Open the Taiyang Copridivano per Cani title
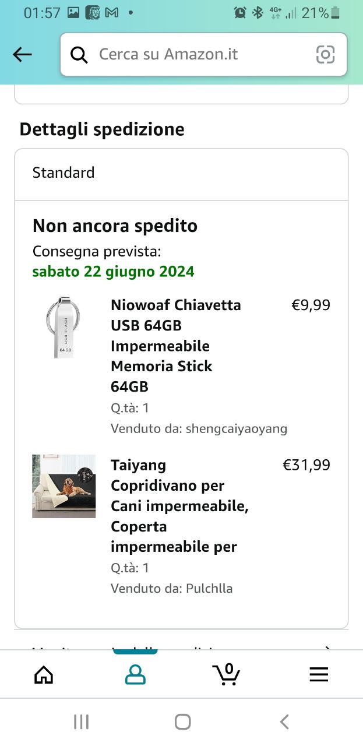Screen dimensions: 363x746 pos(179,506)
